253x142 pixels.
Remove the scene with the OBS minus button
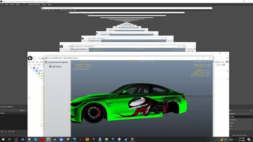6,131
